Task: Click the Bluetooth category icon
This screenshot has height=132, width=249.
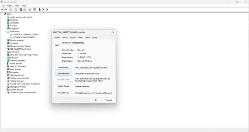Action: pyautogui.click(x=8, y=23)
